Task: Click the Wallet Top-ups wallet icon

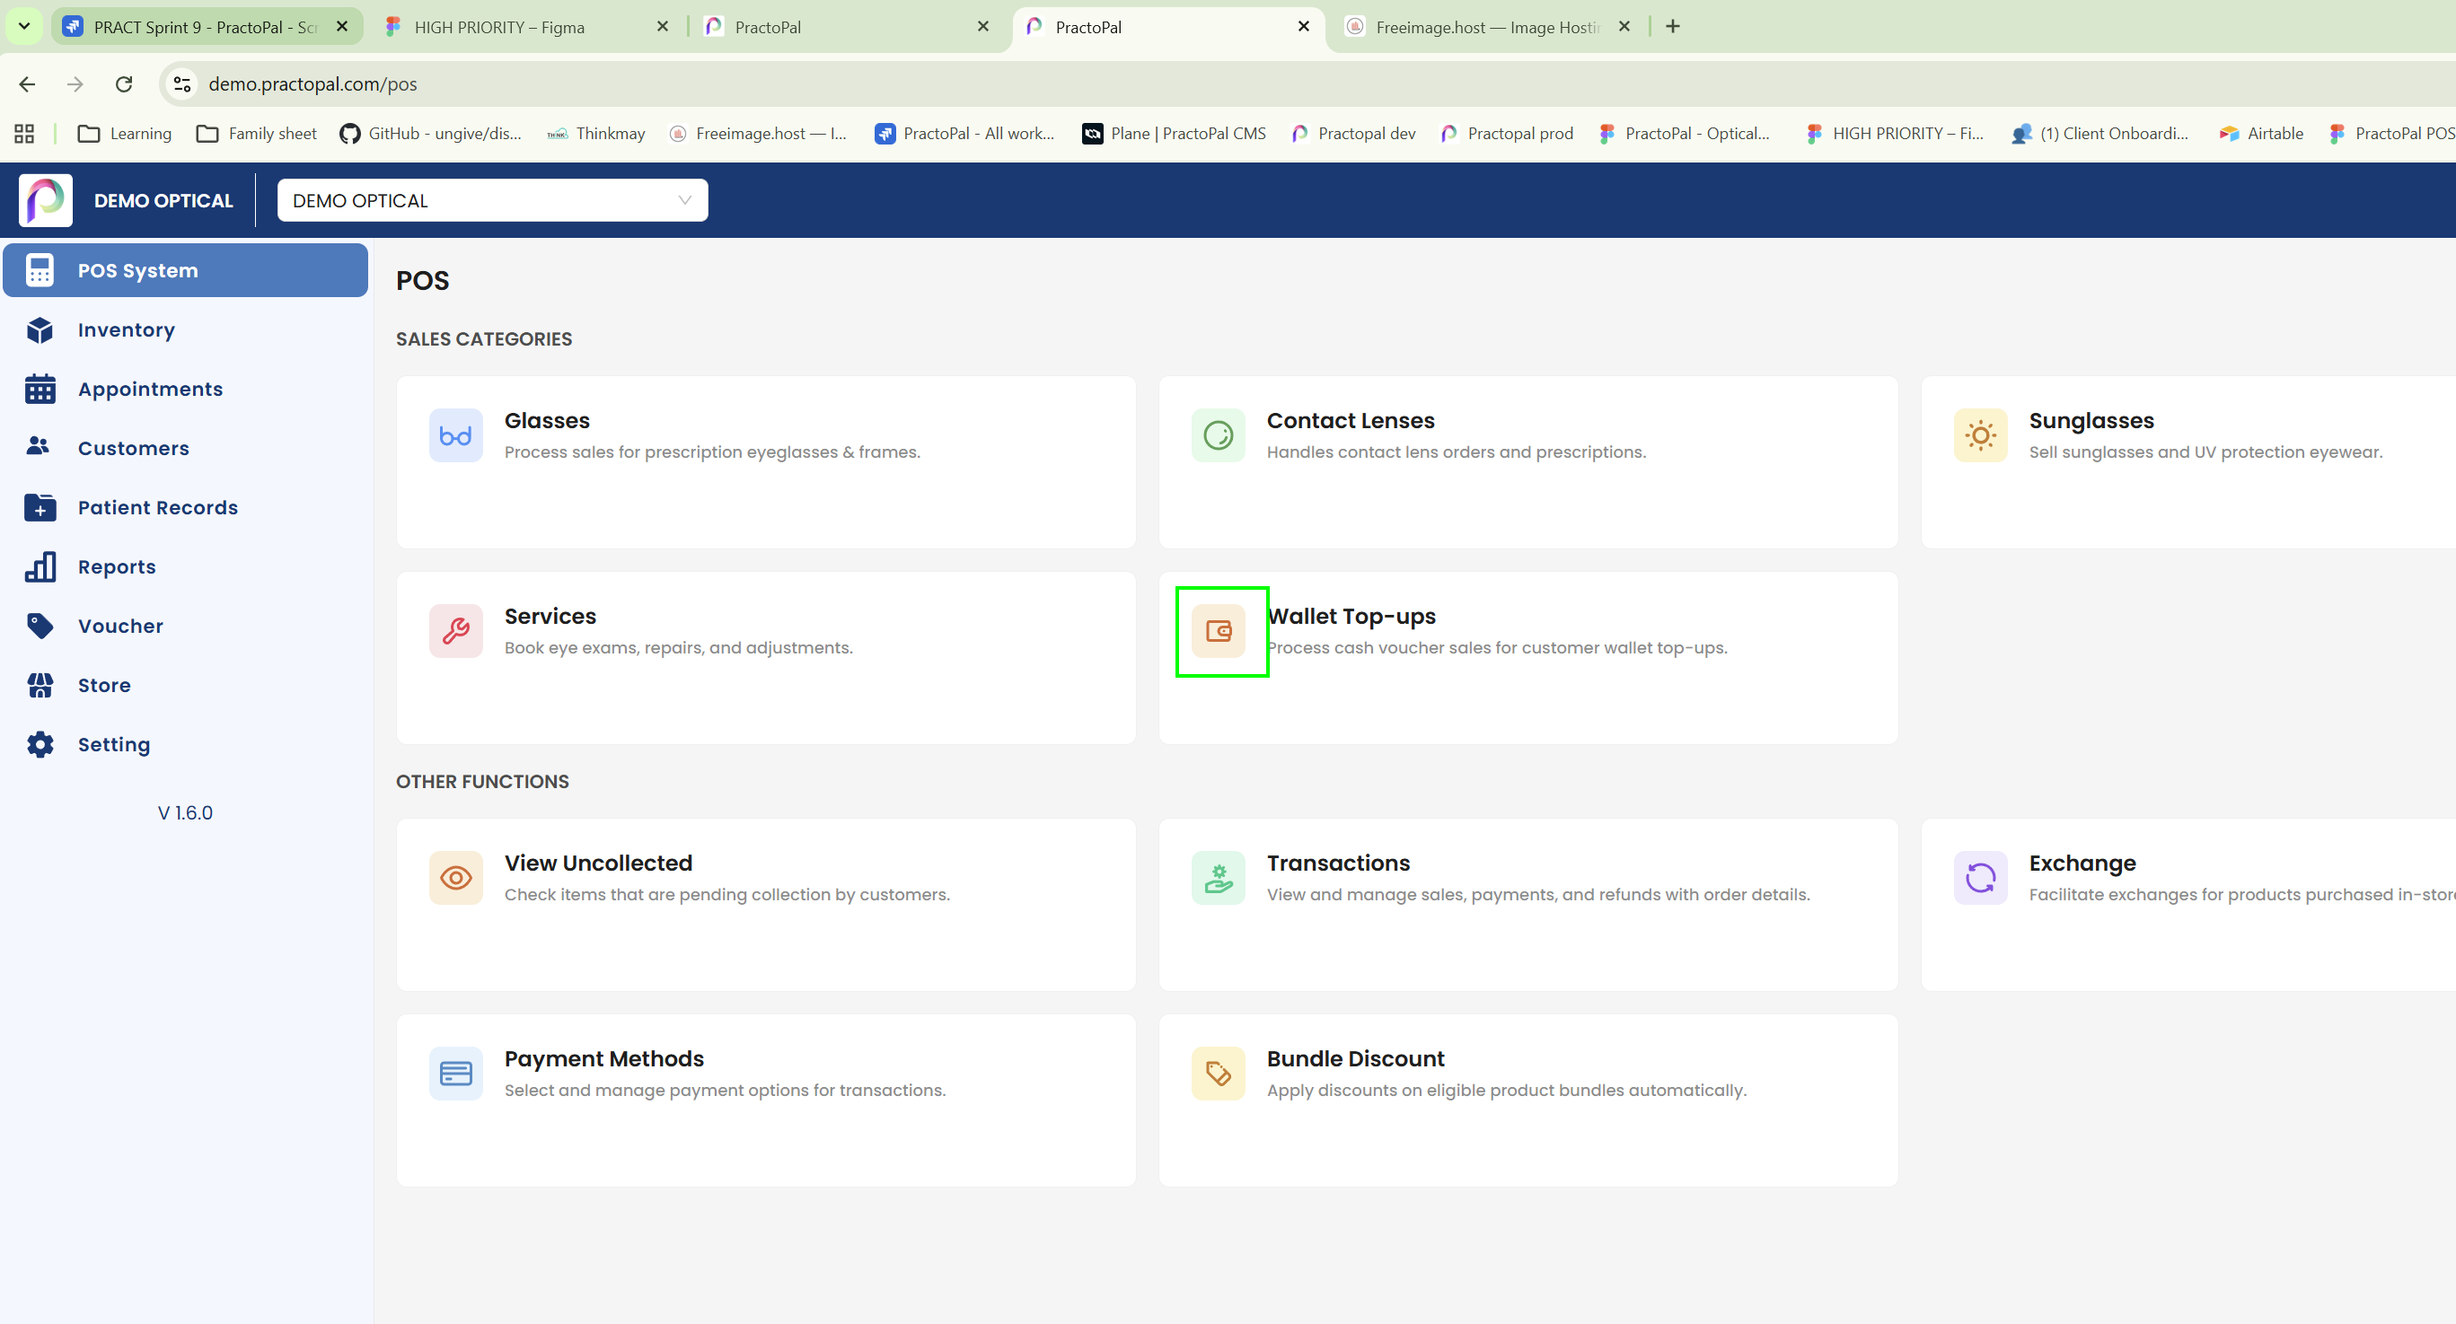Action: click(1218, 631)
